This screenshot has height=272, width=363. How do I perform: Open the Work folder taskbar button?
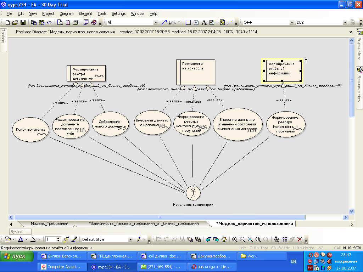261,256
